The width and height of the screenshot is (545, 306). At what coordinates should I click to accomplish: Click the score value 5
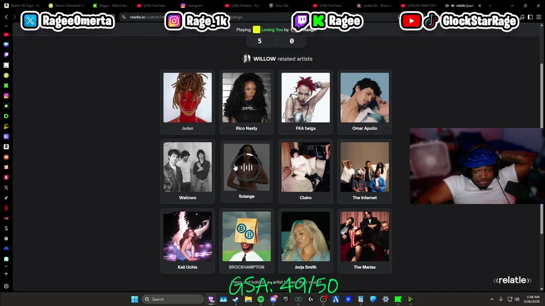click(x=260, y=41)
